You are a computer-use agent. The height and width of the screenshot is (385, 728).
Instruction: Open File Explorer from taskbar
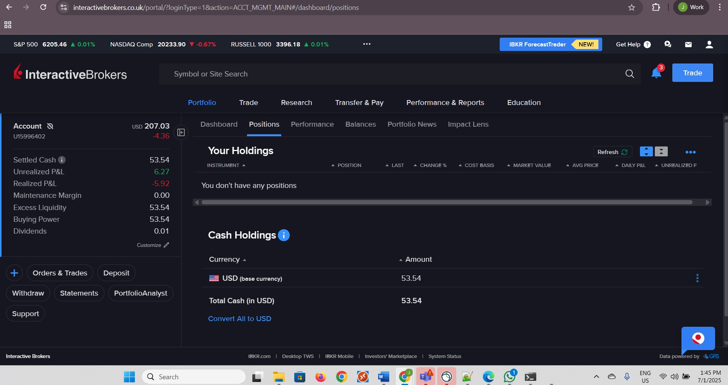(279, 377)
